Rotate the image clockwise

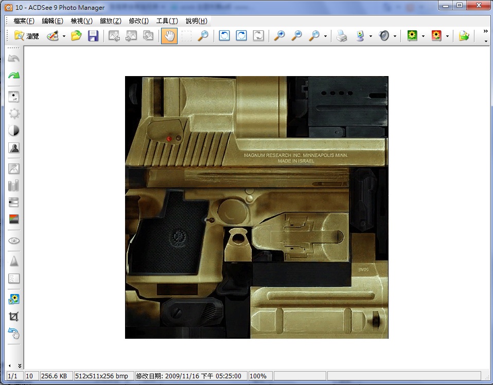(241, 36)
